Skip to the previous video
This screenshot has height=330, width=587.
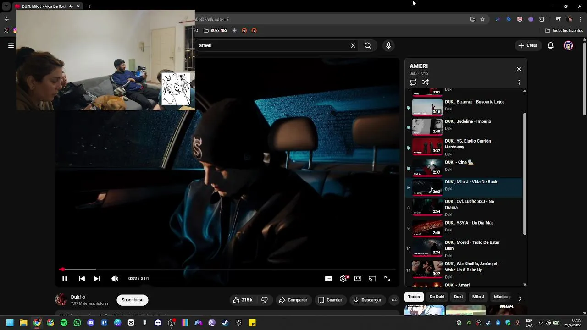coord(82,279)
